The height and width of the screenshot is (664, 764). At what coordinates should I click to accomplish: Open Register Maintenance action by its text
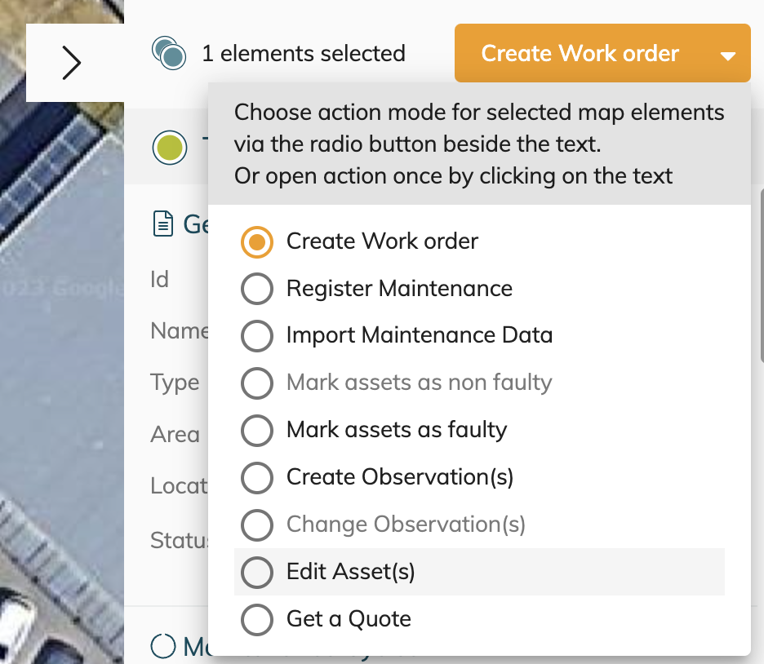(399, 289)
